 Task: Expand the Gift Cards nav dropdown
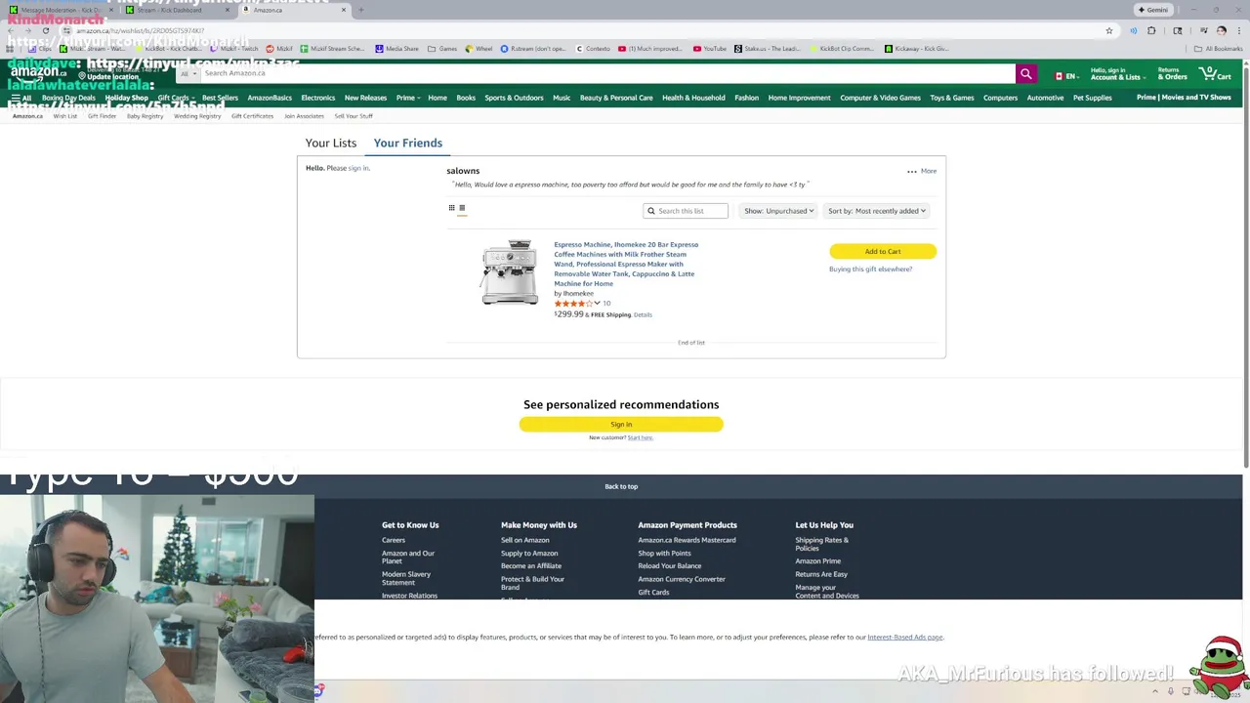(x=175, y=98)
